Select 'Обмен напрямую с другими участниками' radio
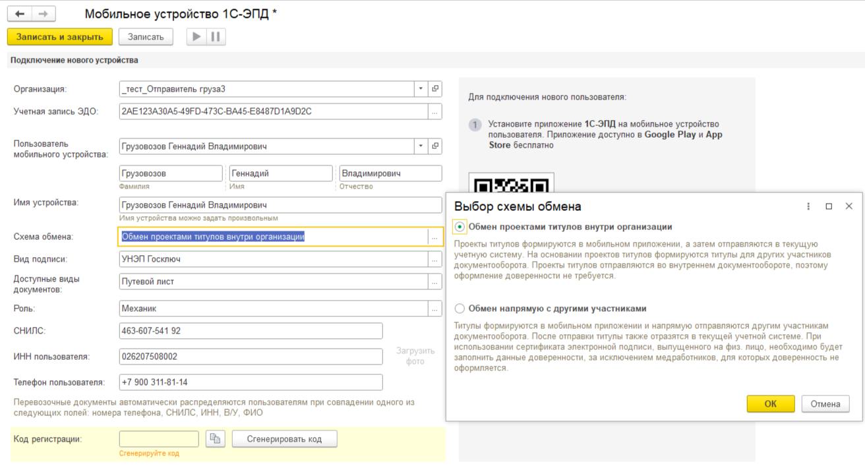Image resolution: width=865 pixels, height=466 pixels. tap(460, 308)
